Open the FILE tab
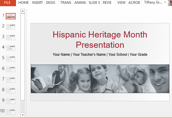 (8, 3)
